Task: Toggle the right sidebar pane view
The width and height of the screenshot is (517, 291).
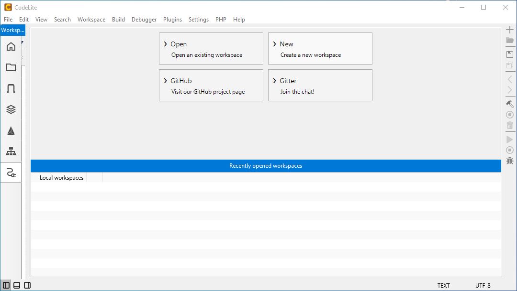Action: coord(27,285)
